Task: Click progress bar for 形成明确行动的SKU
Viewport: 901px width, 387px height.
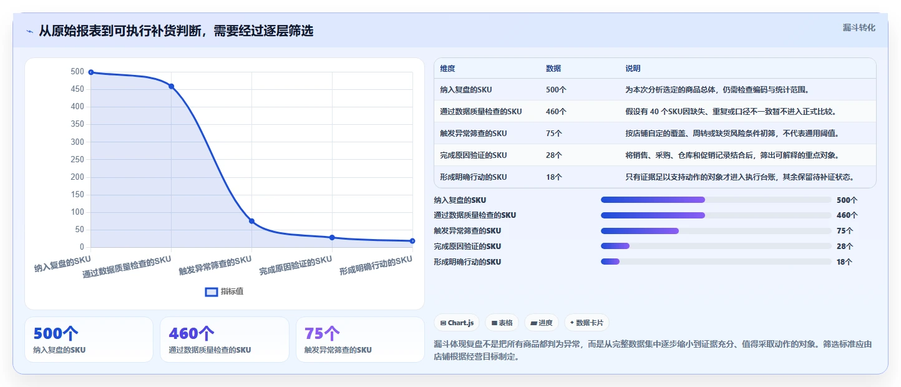Action: tap(716, 262)
